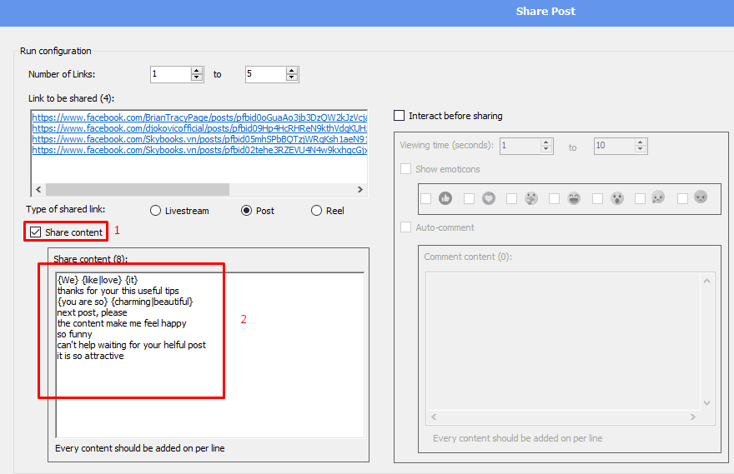This screenshot has width=734, height=474.
Task: Open the djokovicofficial post link
Action: [x=199, y=128]
